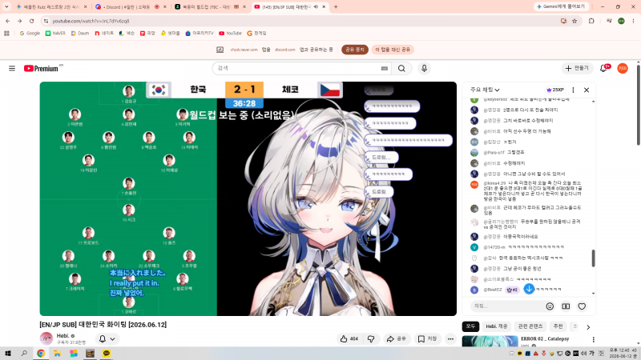Start voice search with microphone
Image resolution: width=641 pixels, height=360 pixels.
point(424,69)
